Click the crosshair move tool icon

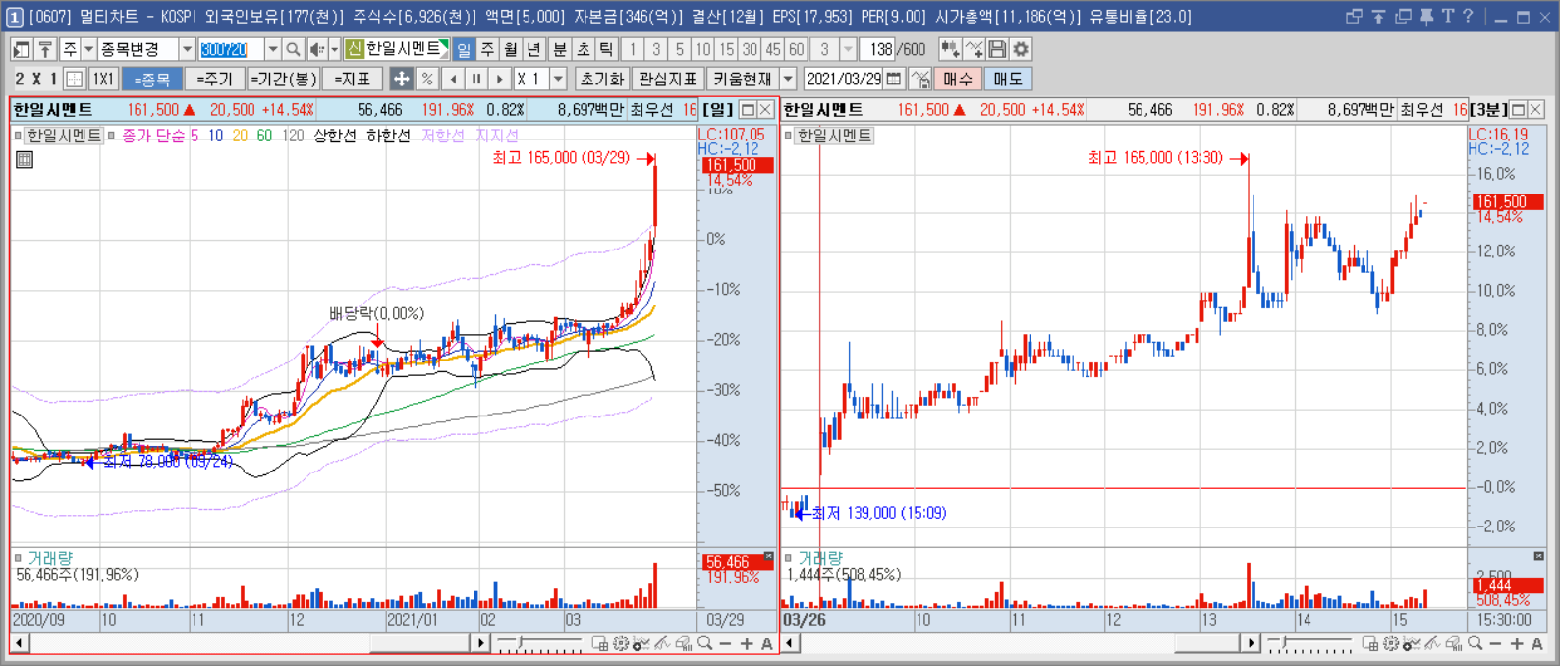401,79
